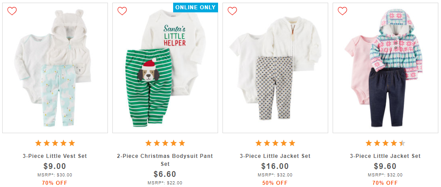Open the 3-Piece Little Vest Set link
Viewport: 441px width, 187px height.
point(55,156)
